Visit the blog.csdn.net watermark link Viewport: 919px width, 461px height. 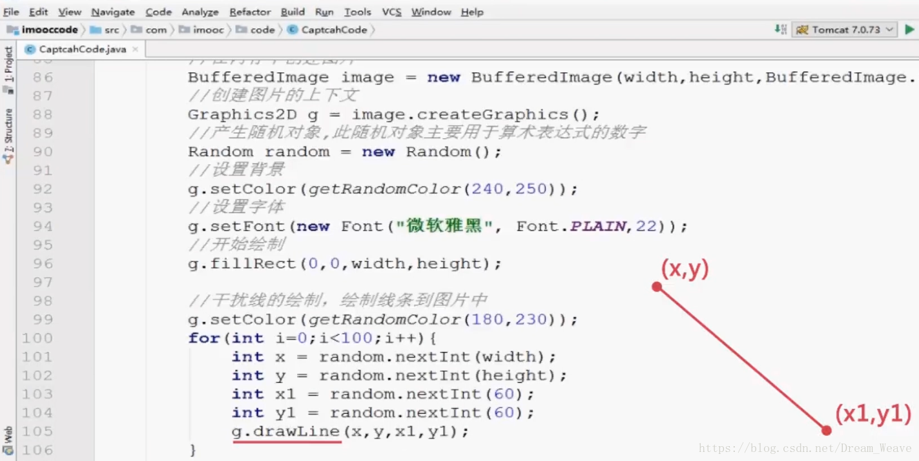(x=807, y=447)
